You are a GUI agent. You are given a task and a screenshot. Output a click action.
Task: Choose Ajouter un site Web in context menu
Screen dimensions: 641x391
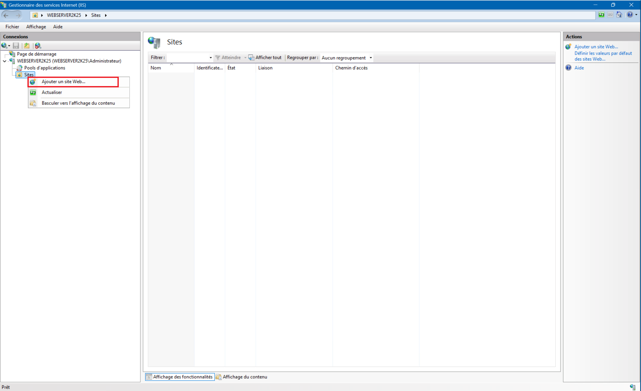pos(63,81)
